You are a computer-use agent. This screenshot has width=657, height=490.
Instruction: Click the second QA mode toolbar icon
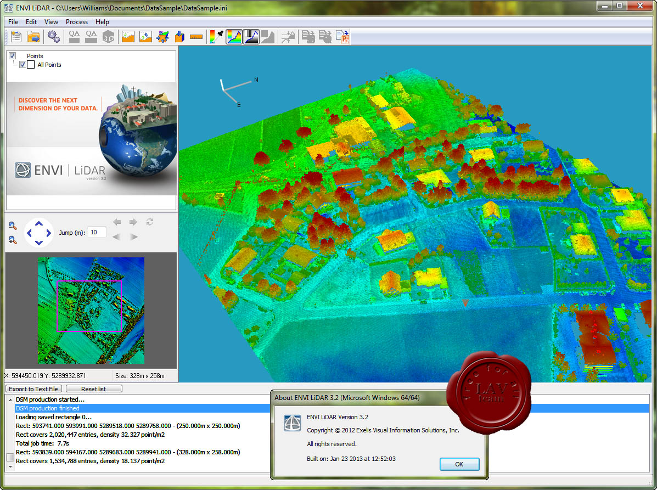coord(91,37)
